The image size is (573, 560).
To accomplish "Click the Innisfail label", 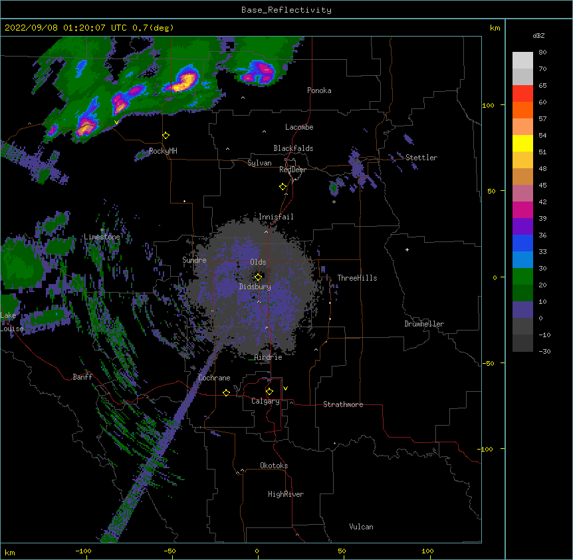I will pyautogui.click(x=276, y=217).
